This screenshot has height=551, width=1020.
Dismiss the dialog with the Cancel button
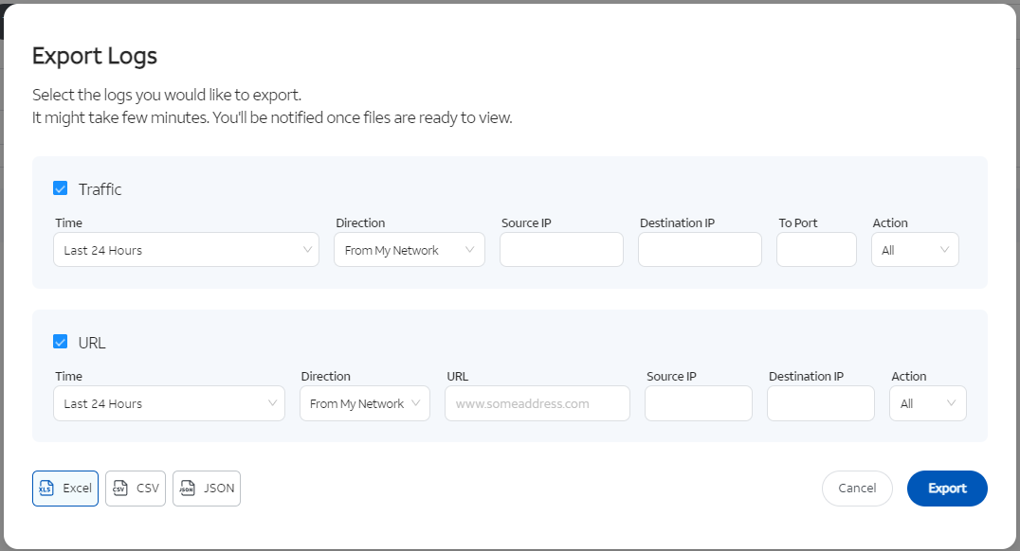pos(857,488)
